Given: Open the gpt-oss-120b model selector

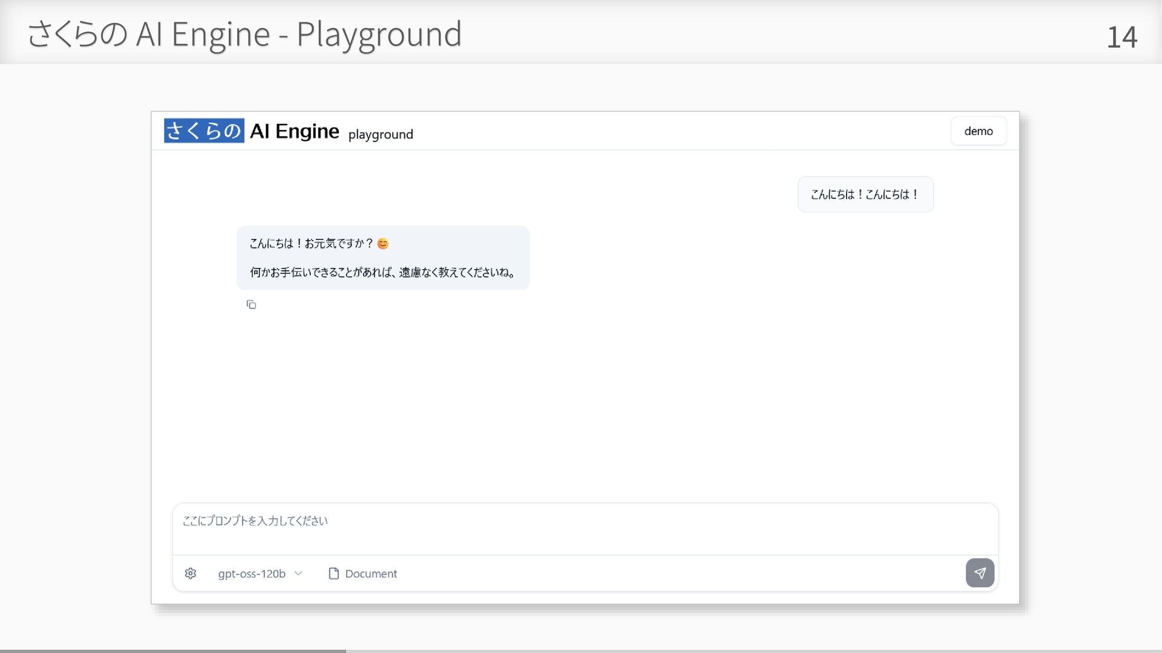Looking at the screenshot, I should (252, 573).
